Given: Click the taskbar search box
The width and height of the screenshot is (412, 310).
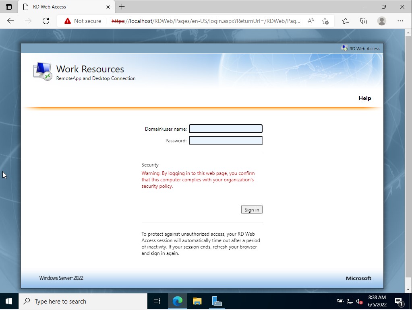Looking at the screenshot, I should (83, 301).
